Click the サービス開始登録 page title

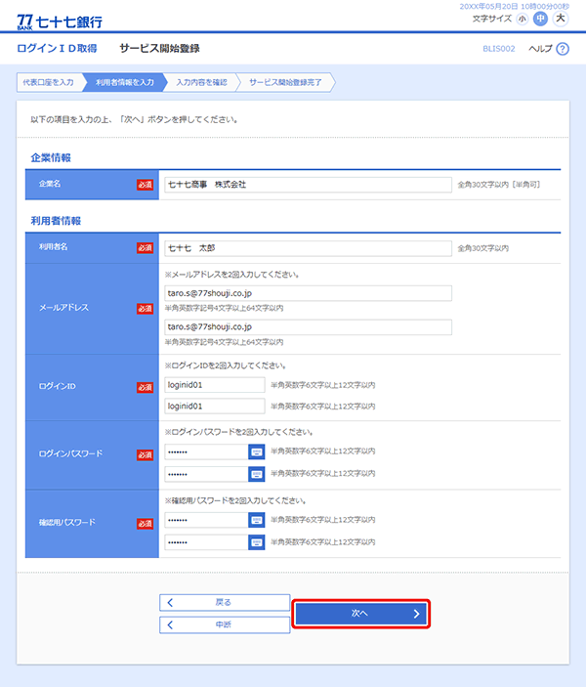159,48
